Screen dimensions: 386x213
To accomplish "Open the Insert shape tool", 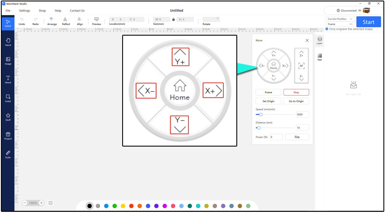I will pyautogui.click(x=8, y=98).
